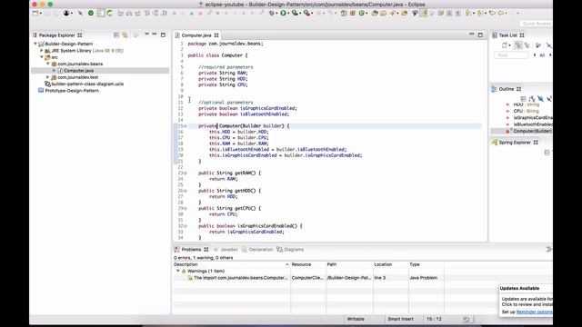Fold isGraphicsCardEnabled method at line 32
Image resolution: width=582 pixels, height=327 pixels.
coord(186,226)
